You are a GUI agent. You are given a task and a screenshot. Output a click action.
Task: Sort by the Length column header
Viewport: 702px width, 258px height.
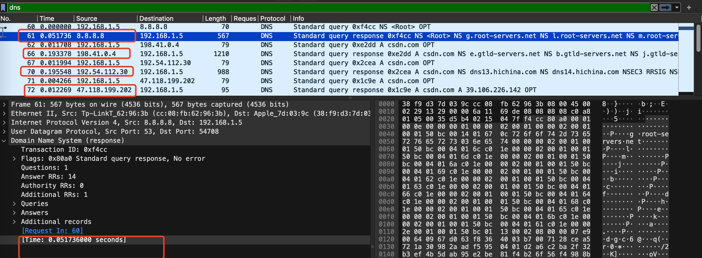click(x=217, y=19)
